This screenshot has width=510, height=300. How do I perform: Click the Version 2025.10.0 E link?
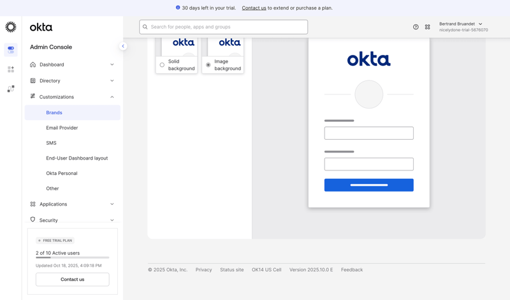(x=311, y=270)
